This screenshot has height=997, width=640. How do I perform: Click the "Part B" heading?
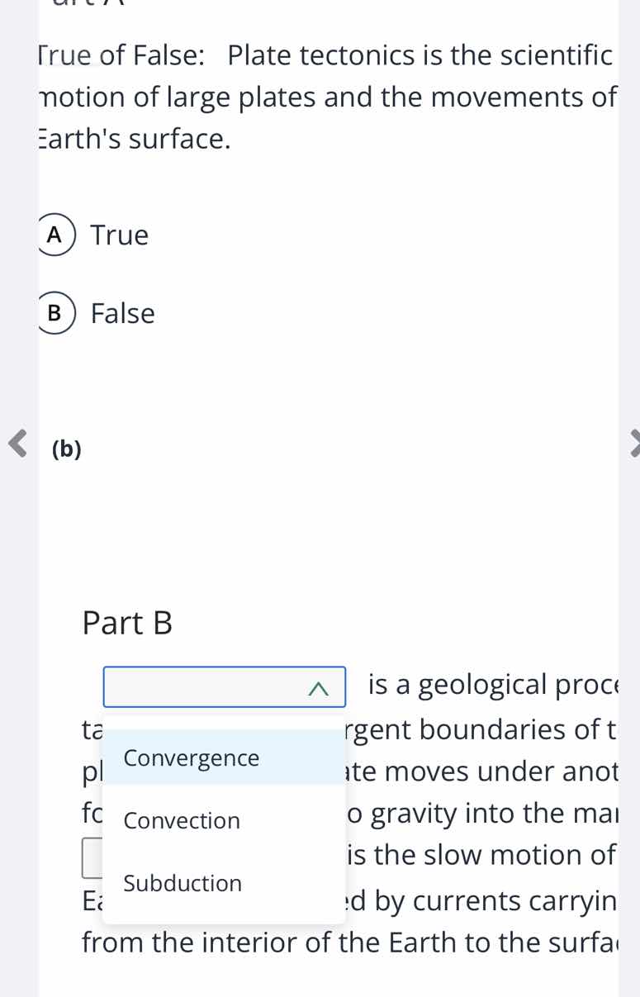[x=127, y=623]
